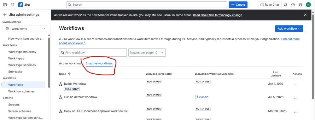
Task: Open the VK profile avatar
Action: [308, 5]
